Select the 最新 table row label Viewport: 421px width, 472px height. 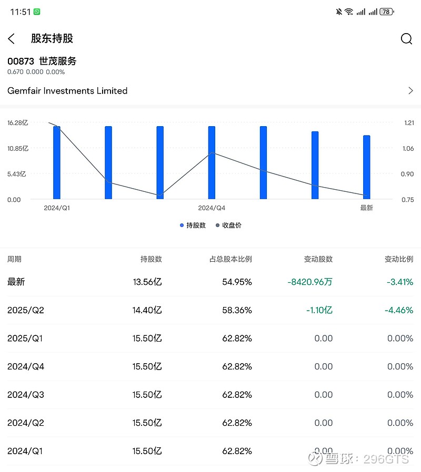tap(16, 282)
